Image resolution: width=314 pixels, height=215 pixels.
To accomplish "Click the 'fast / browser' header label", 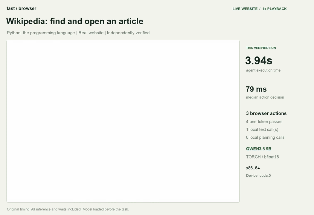I will (22, 8).
